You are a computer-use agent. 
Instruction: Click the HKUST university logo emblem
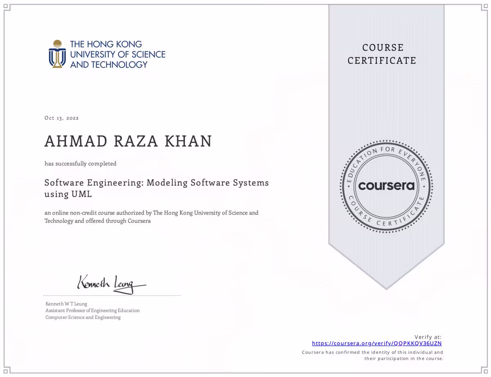click(x=57, y=53)
